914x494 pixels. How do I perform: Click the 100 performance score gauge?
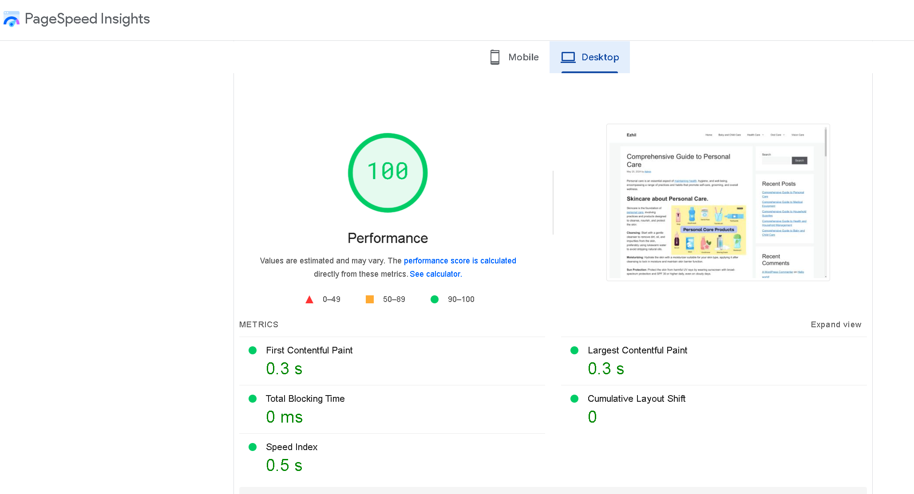point(388,173)
